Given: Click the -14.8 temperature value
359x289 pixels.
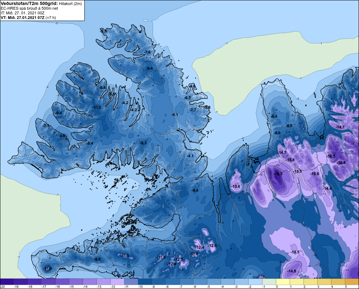Looking at the screenshot, I should (292, 271).
